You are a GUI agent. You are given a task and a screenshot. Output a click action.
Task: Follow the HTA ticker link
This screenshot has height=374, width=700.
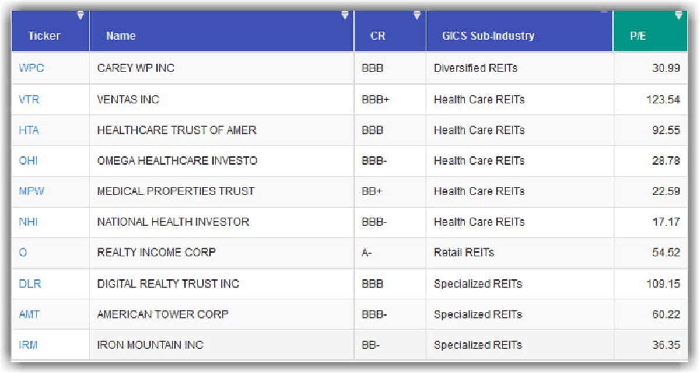point(29,131)
